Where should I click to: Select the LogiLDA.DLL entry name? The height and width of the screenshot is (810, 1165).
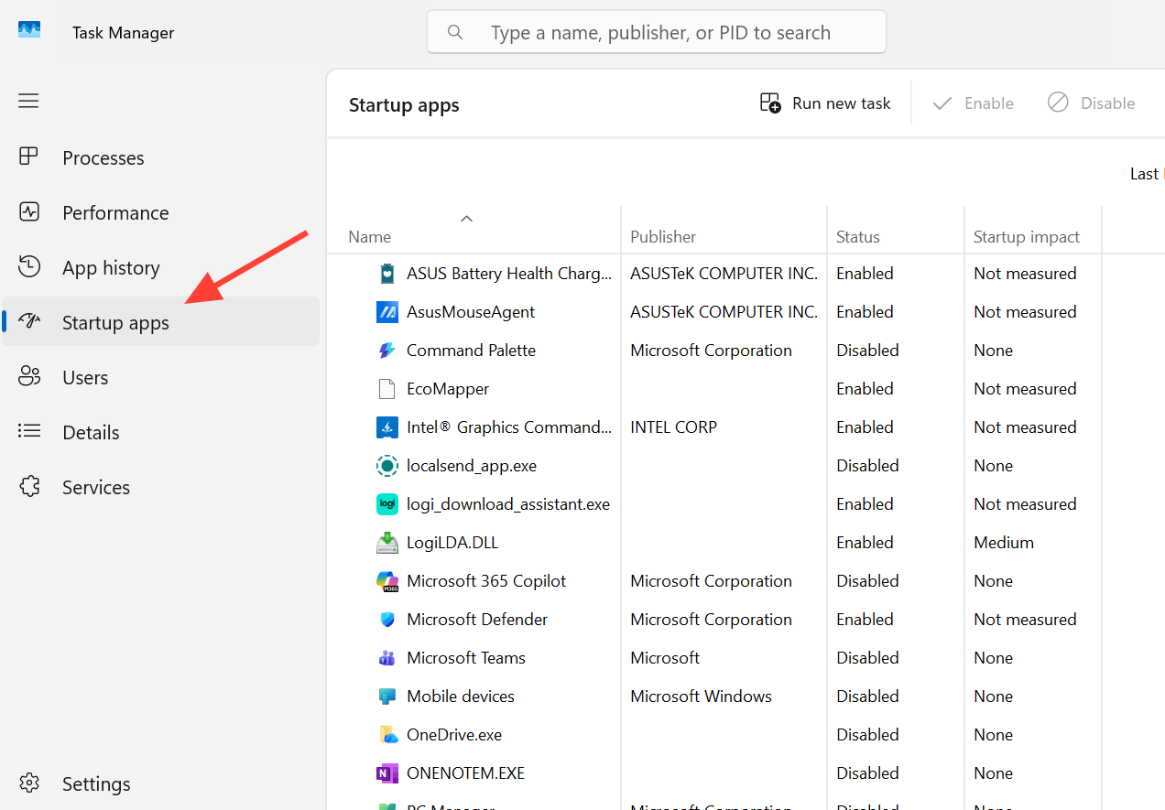[x=452, y=543]
